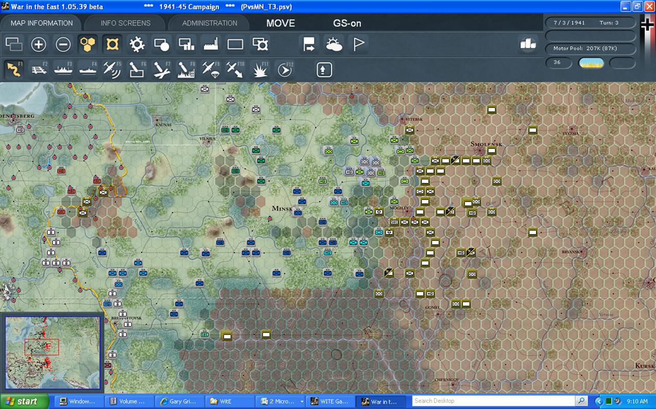Click the boxed up-arrow toolbar icon
The image size is (656, 409).
tap(324, 69)
